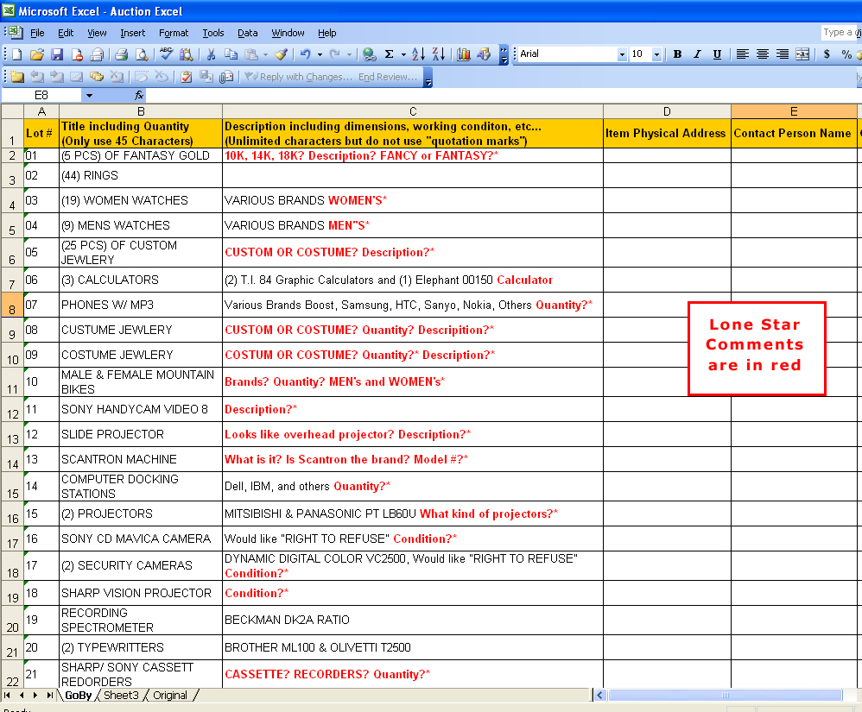Toggle Italic formatting

coord(697,54)
